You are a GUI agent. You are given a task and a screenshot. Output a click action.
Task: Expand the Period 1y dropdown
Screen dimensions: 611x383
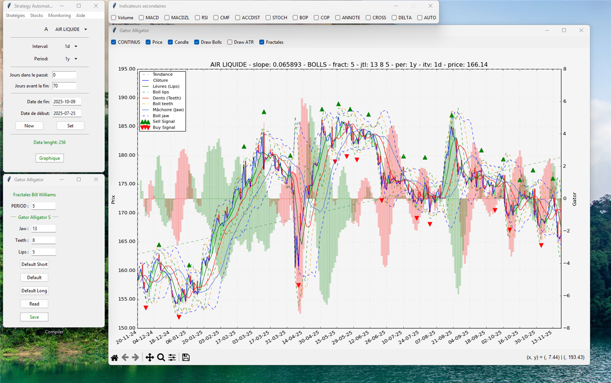point(71,59)
